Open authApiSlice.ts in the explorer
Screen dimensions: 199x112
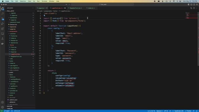(x=20, y=79)
